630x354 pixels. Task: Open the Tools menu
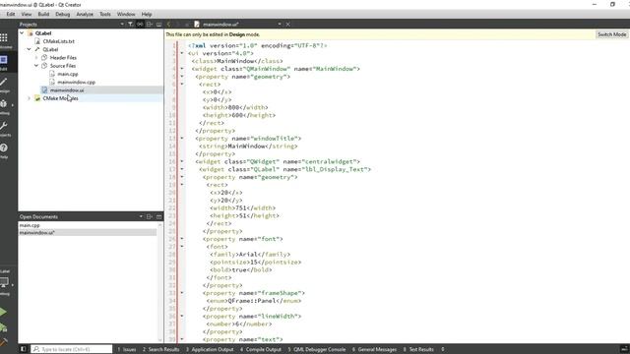click(x=105, y=14)
